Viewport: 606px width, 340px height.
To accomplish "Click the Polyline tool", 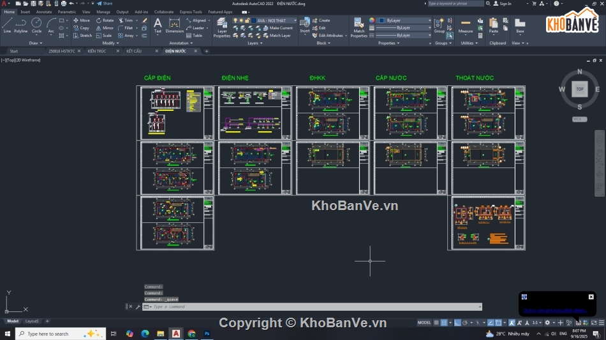I will [21, 24].
